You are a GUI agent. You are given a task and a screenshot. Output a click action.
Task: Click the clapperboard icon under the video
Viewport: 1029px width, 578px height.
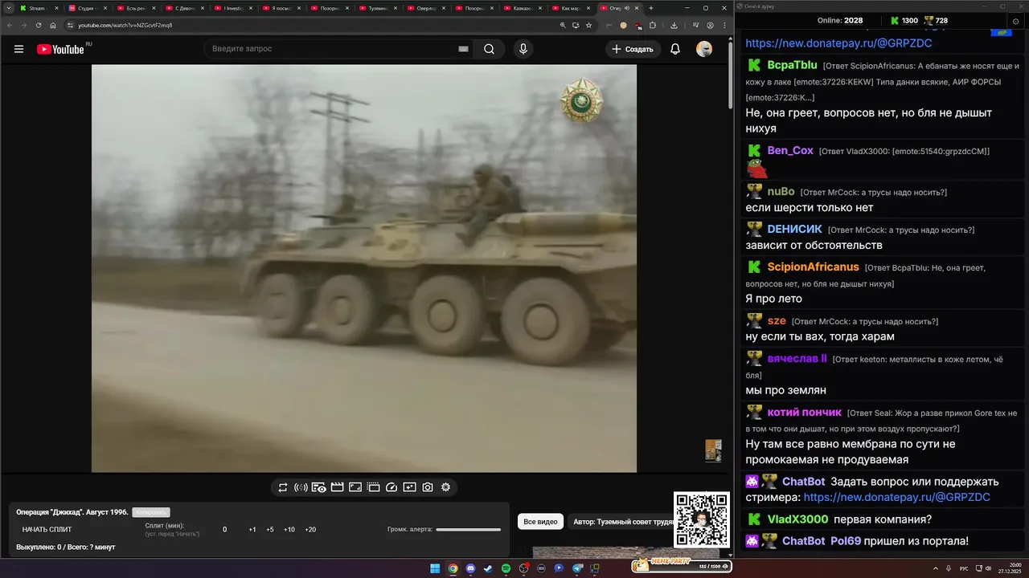pyautogui.click(x=337, y=487)
